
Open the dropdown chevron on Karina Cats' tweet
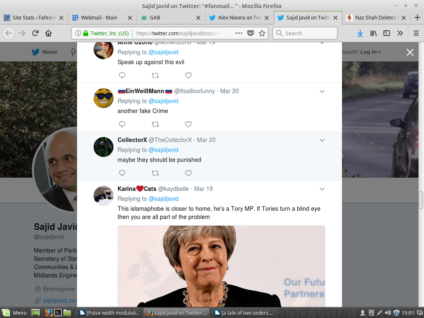coord(322,189)
